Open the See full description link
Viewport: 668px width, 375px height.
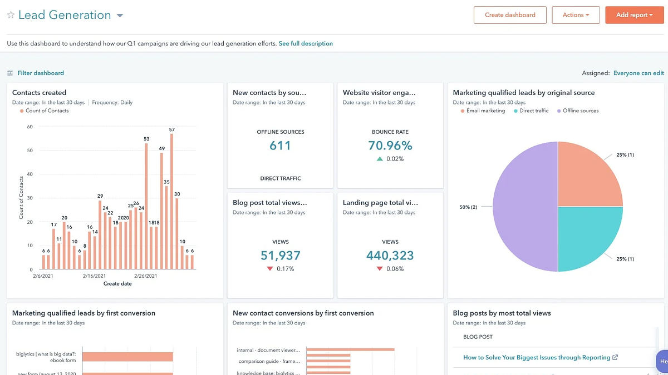pos(306,43)
